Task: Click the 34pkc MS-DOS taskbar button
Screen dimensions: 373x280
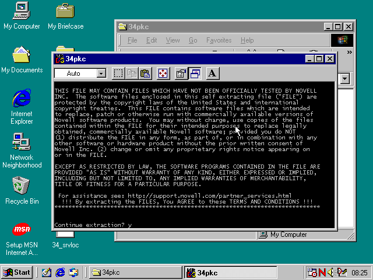Action: [x=231, y=272]
